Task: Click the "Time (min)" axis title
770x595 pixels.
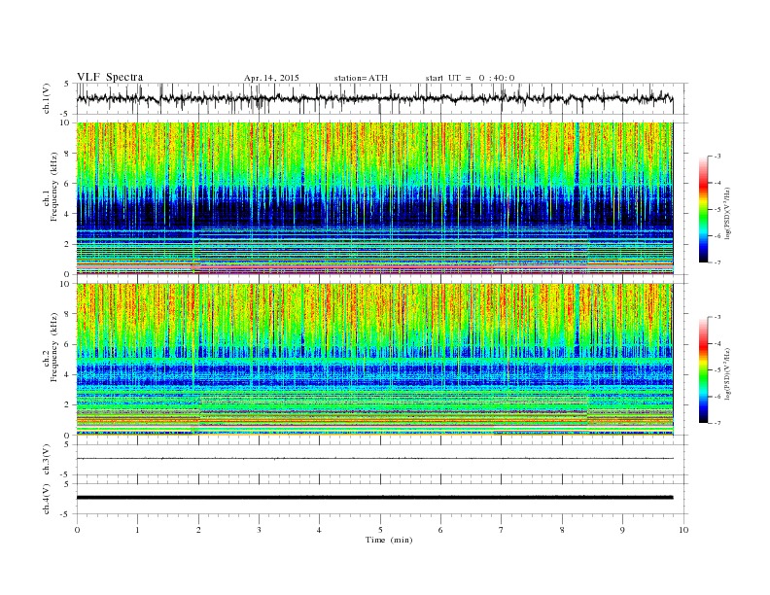Action: [389, 540]
